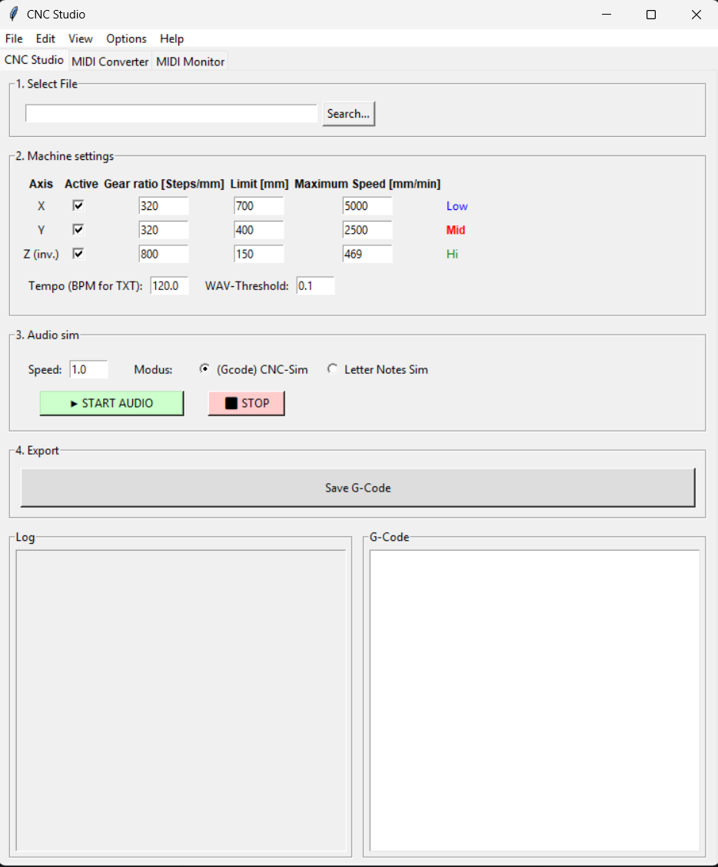
Task: Click the file path input field
Action: (171, 113)
